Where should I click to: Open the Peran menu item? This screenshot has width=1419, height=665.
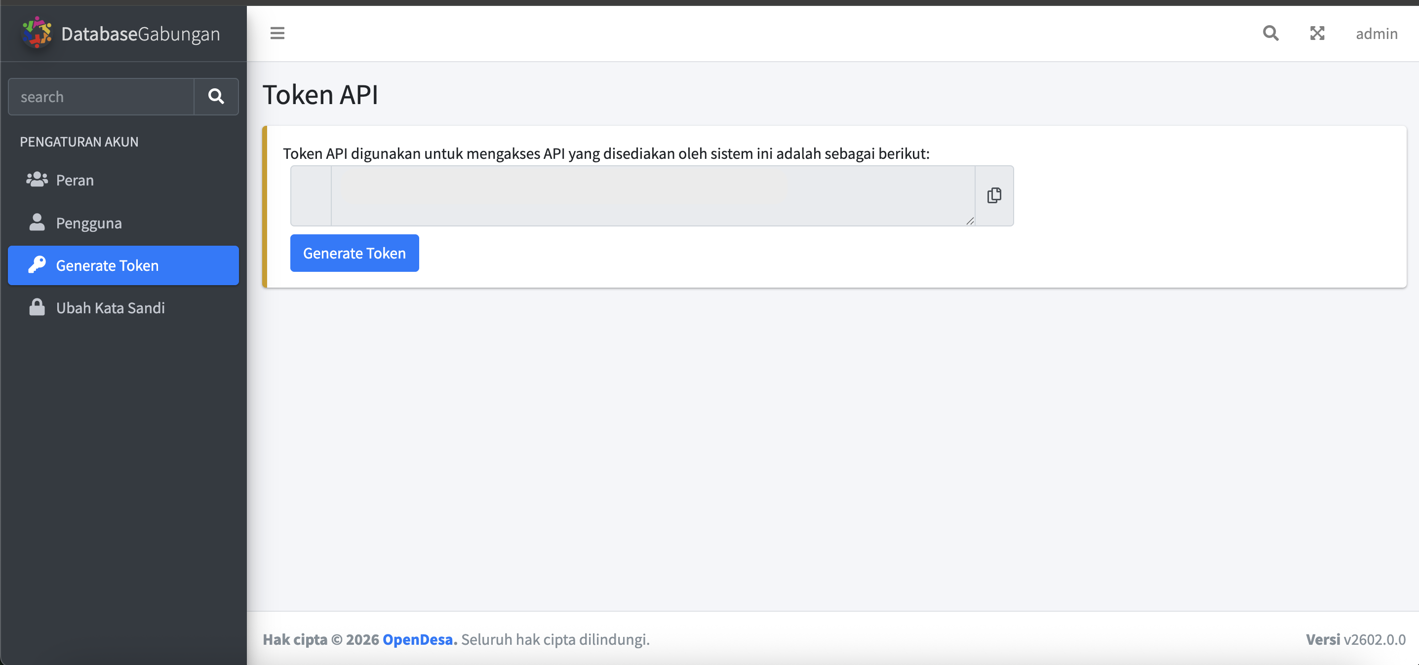(75, 180)
